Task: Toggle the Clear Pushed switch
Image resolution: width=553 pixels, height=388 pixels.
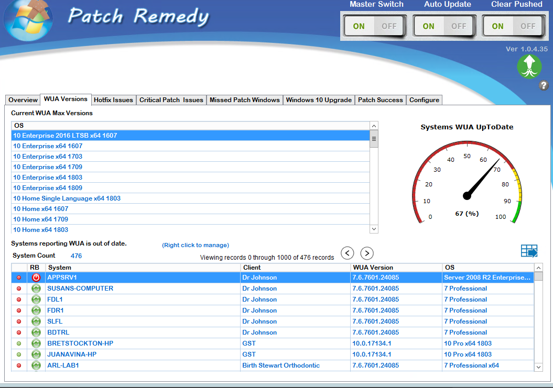Action: [x=513, y=26]
